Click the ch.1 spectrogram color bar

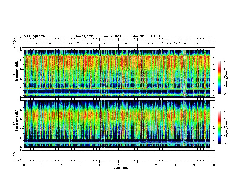click(x=219, y=77)
